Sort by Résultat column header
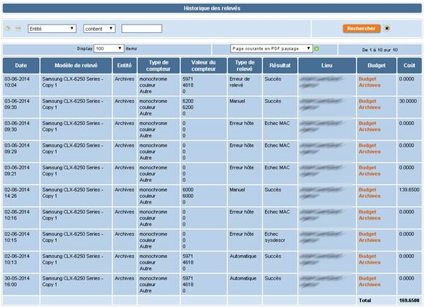Image resolution: width=424 pixels, height=307 pixels. pos(280,66)
